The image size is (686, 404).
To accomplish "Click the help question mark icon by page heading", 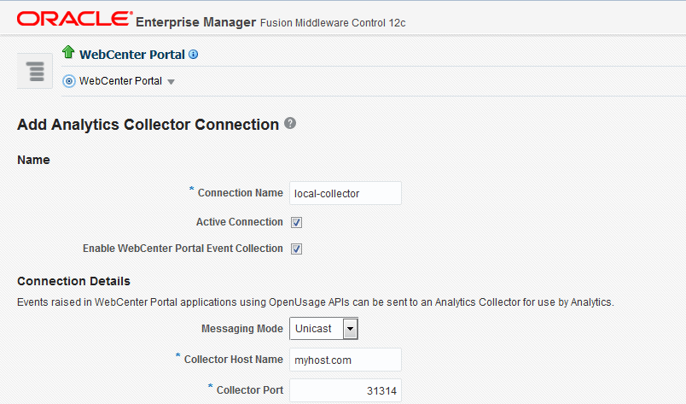I will [x=290, y=123].
